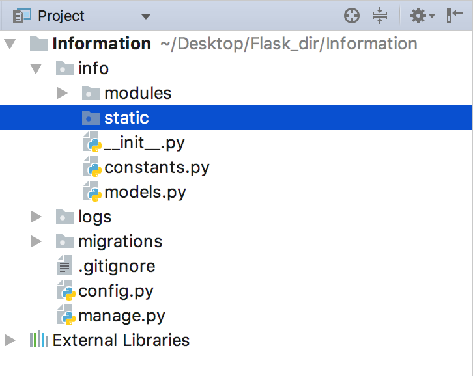Click the scroll from source crosshair icon

pos(352,16)
